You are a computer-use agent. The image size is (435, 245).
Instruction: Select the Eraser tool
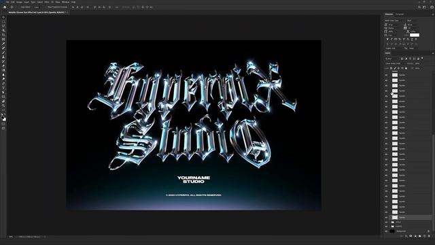click(x=3, y=66)
